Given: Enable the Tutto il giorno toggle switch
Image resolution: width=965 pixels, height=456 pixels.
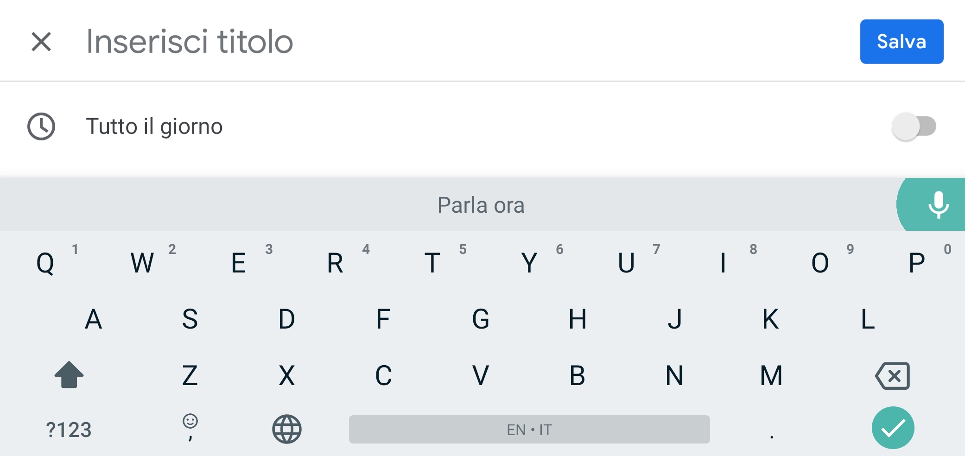Looking at the screenshot, I should tap(914, 126).
